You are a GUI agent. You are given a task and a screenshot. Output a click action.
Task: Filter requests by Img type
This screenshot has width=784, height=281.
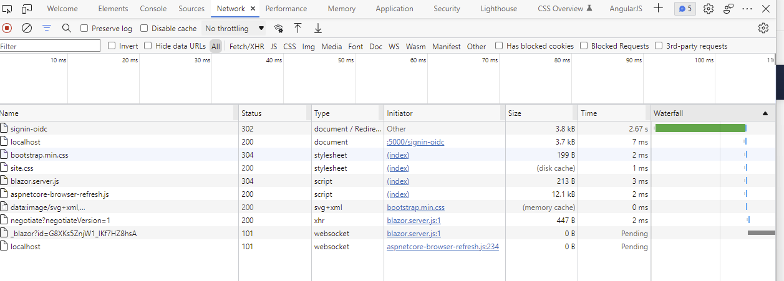point(309,46)
